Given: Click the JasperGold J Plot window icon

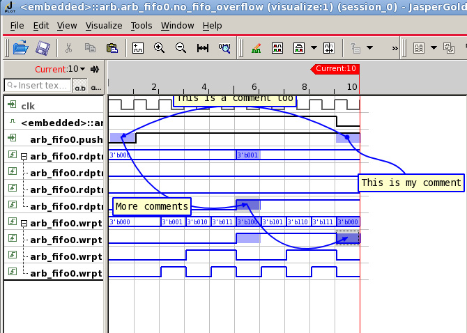Looking at the screenshot, I should 10,7.
